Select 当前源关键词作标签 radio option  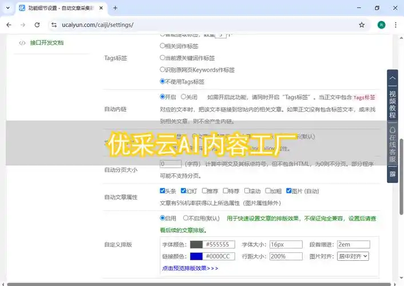tap(163, 57)
